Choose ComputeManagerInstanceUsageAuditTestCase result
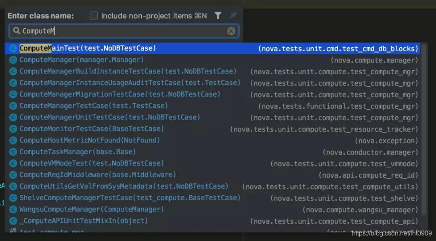 click(x=212, y=83)
